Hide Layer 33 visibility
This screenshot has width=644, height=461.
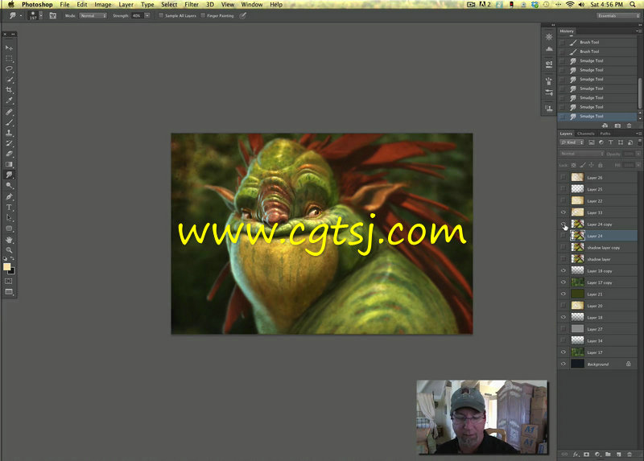click(x=563, y=212)
